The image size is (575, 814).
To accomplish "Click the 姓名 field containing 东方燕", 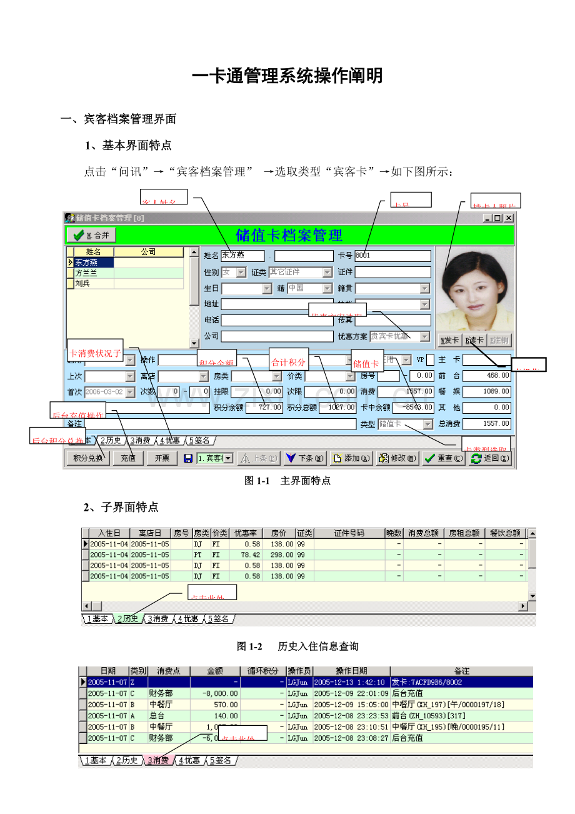I will pyautogui.click(x=242, y=256).
